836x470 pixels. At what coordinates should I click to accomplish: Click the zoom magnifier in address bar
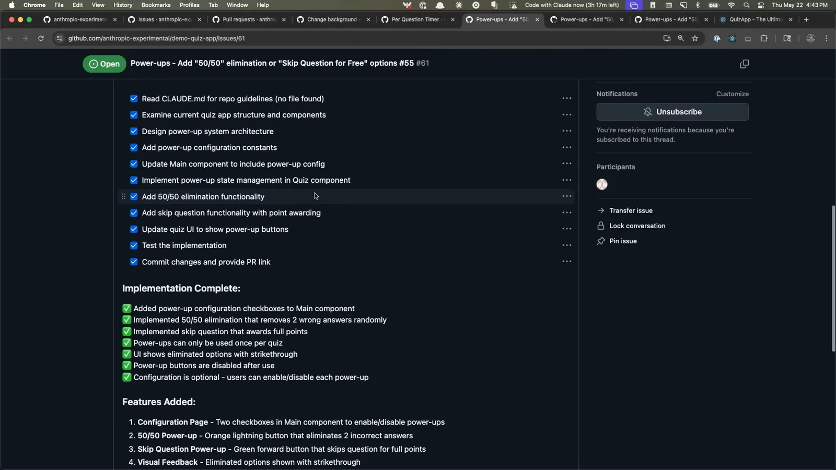[x=681, y=38]
